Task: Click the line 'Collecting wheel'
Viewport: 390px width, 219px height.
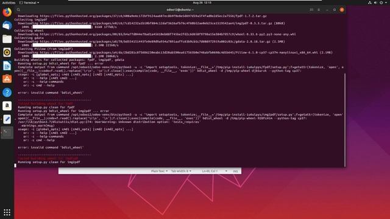Action: tap(29, 30)
